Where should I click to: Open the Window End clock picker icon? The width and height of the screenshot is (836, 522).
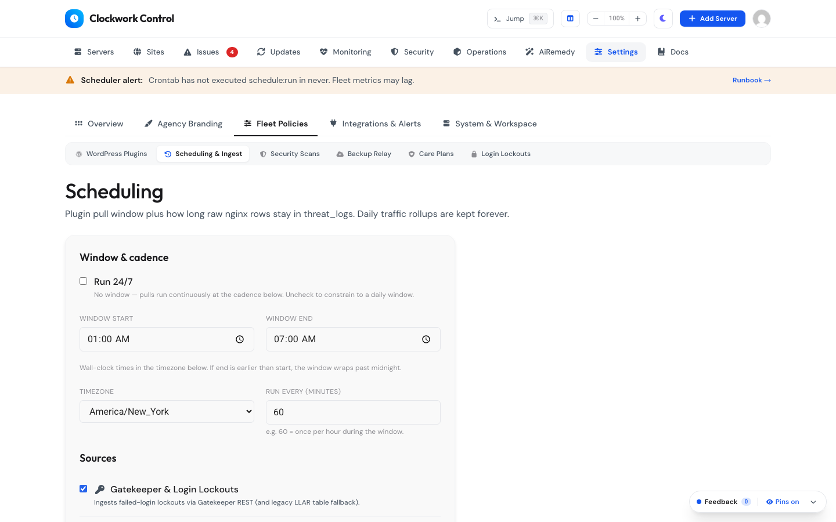(426, 339)
